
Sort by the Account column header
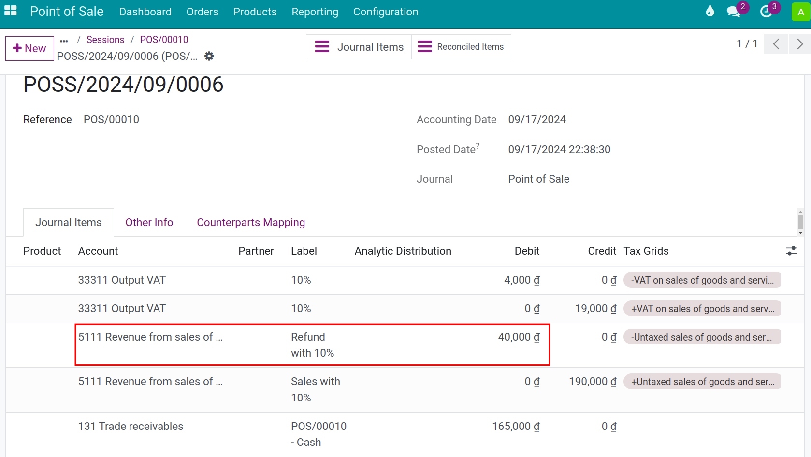(98, 251)
